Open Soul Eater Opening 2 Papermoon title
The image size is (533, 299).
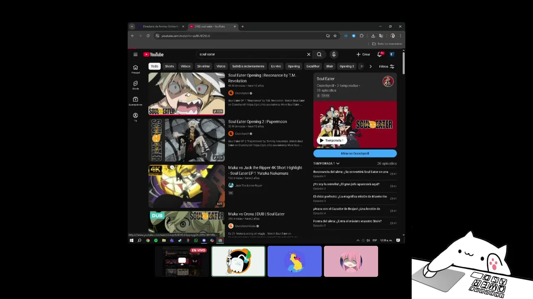pyautogui.click(x=257, y=122)
